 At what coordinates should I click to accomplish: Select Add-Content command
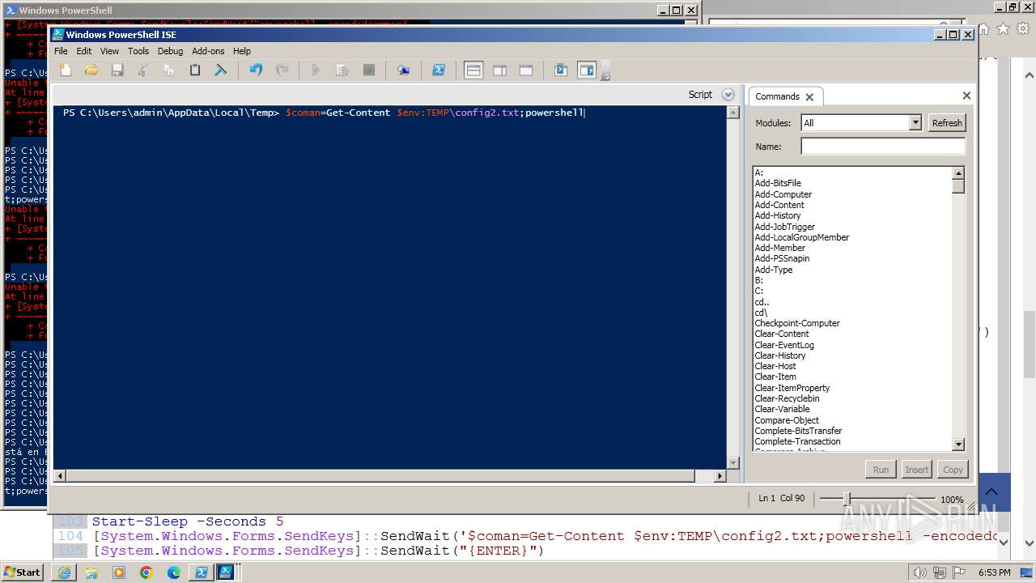[779, 205]
